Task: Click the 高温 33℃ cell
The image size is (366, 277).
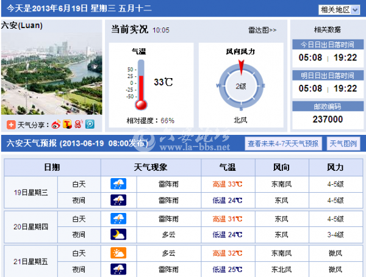Action: 228,184
